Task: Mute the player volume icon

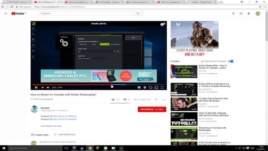Action: pos(48,87)
